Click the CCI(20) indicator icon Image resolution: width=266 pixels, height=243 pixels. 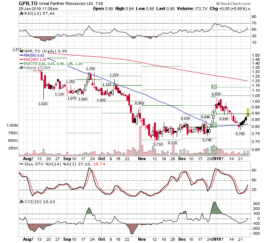coord(21,202)
